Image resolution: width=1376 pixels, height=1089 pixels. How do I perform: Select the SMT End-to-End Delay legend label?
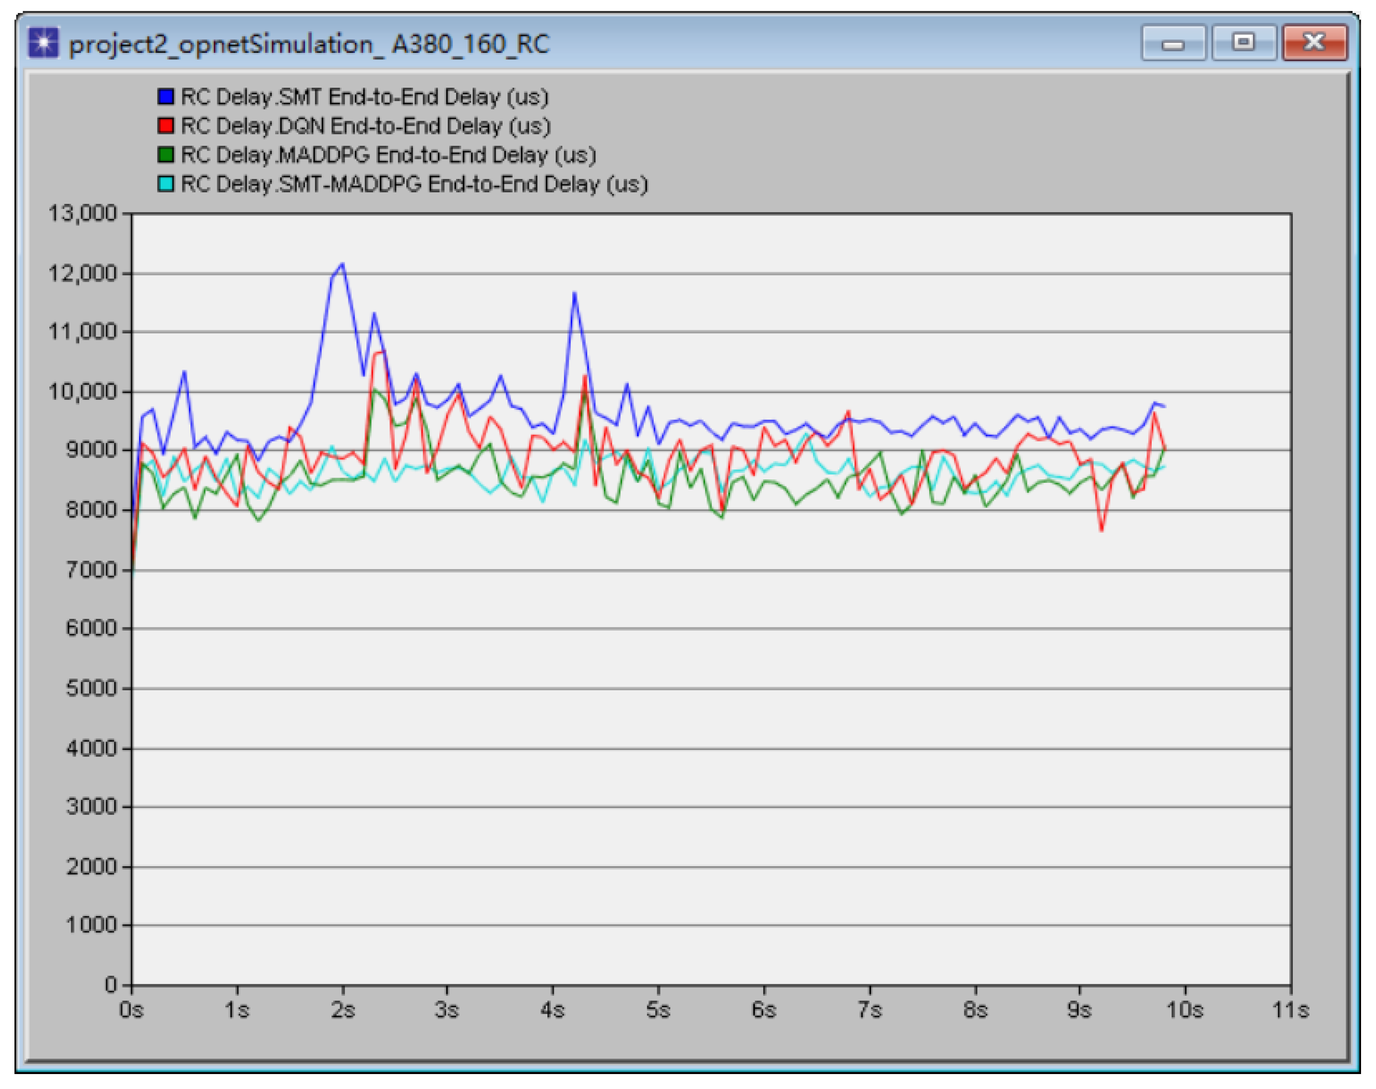(364, 97)
